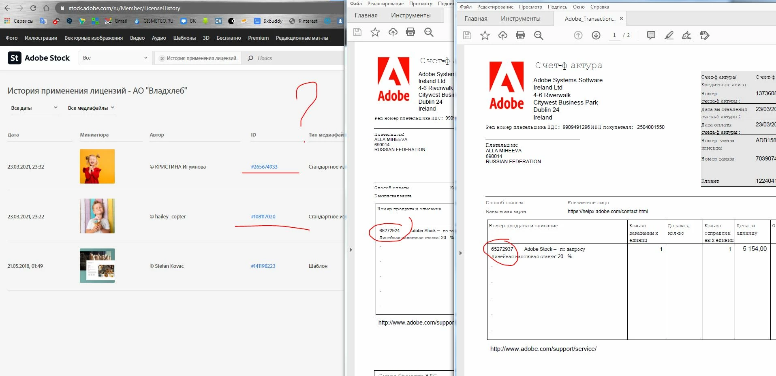Open Аудио section
776x376 pixels.
pos(159,38)
